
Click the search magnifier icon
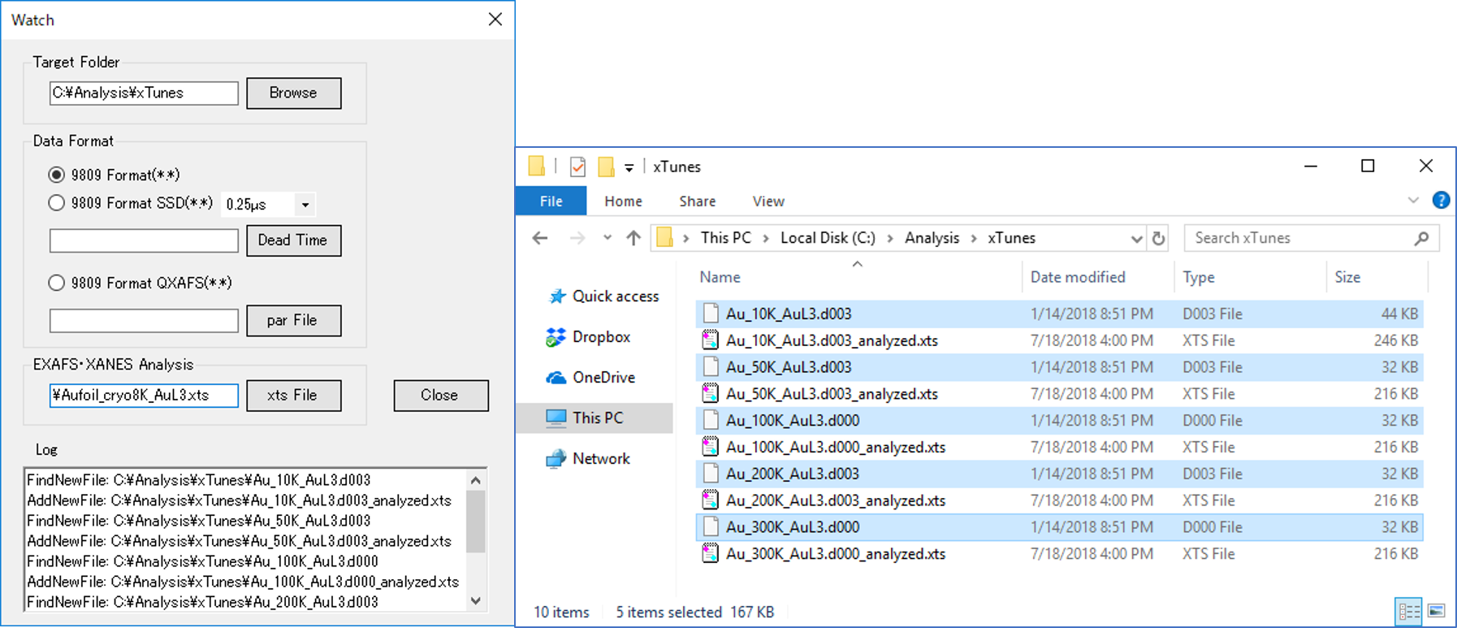tap(1421, 238)
